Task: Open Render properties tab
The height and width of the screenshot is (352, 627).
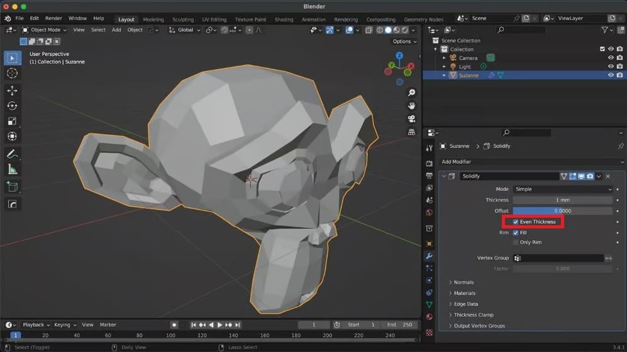Action: coord(429,163)
